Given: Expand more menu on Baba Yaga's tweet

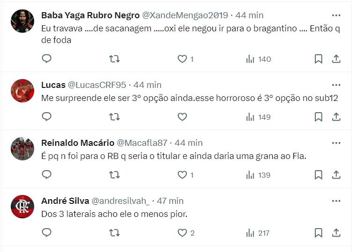Looking at the screenshot, I should click(x=336, y=15).
